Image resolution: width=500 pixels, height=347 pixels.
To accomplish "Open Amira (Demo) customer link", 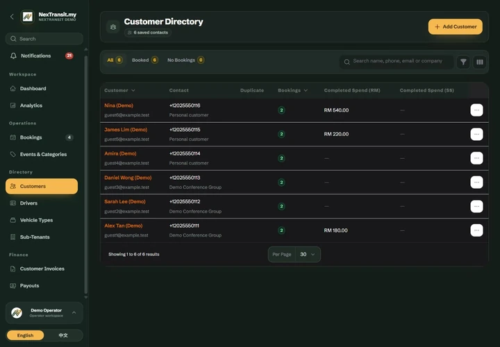I will tap(120, 153).
